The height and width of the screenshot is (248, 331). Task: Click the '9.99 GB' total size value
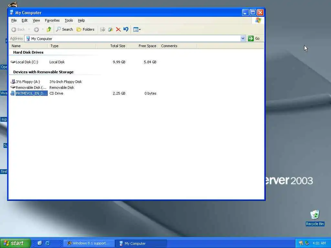click(119, 62)
